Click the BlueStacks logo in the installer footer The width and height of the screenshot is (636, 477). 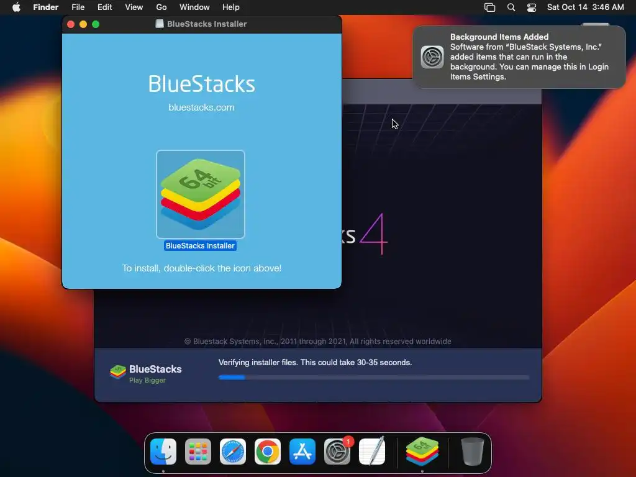pyautogui.click(x=117, y=371)
